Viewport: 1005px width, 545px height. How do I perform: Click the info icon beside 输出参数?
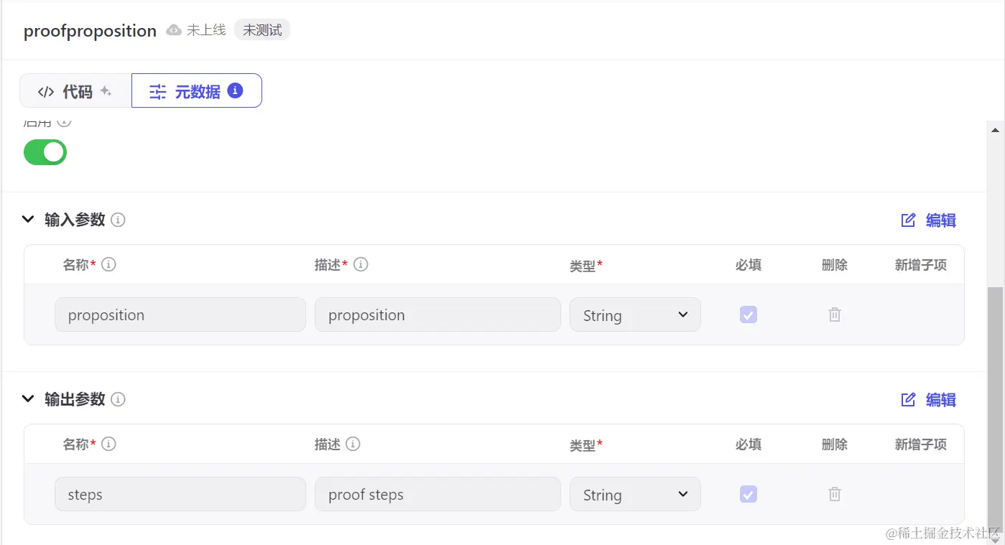click(x=119, y=399)
